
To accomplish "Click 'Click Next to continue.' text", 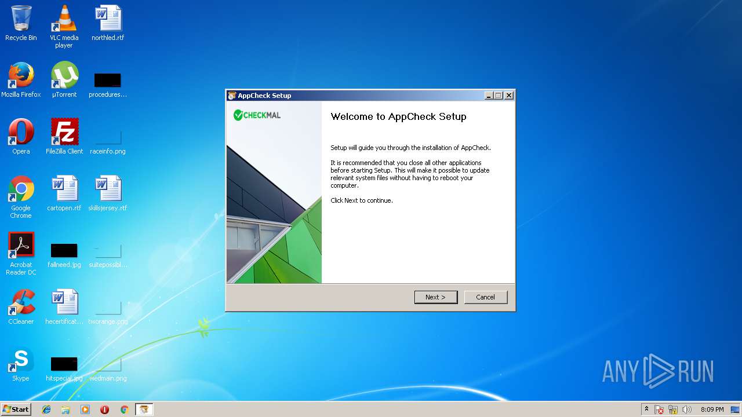I will point(362,200).
